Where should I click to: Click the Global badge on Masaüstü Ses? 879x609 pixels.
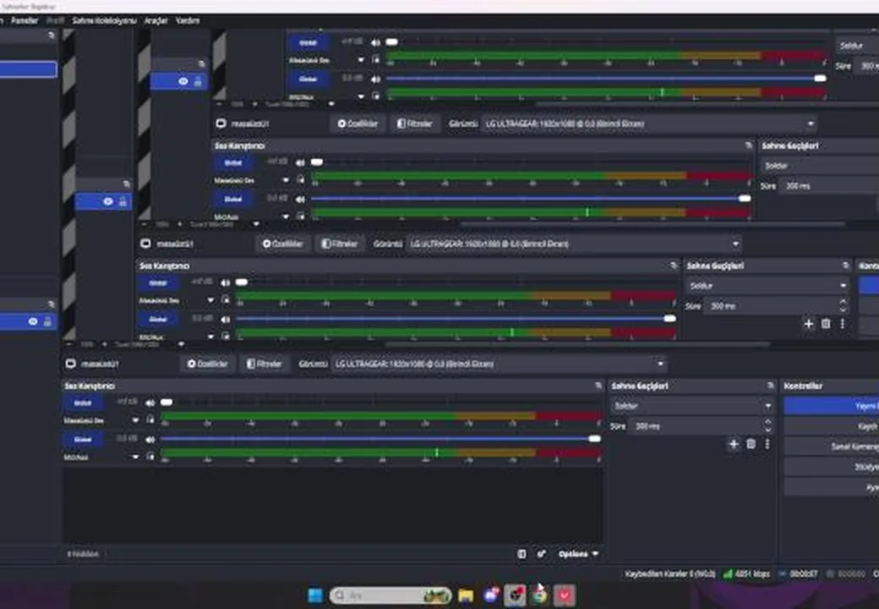pyautogui.click(x=83, y=403)
